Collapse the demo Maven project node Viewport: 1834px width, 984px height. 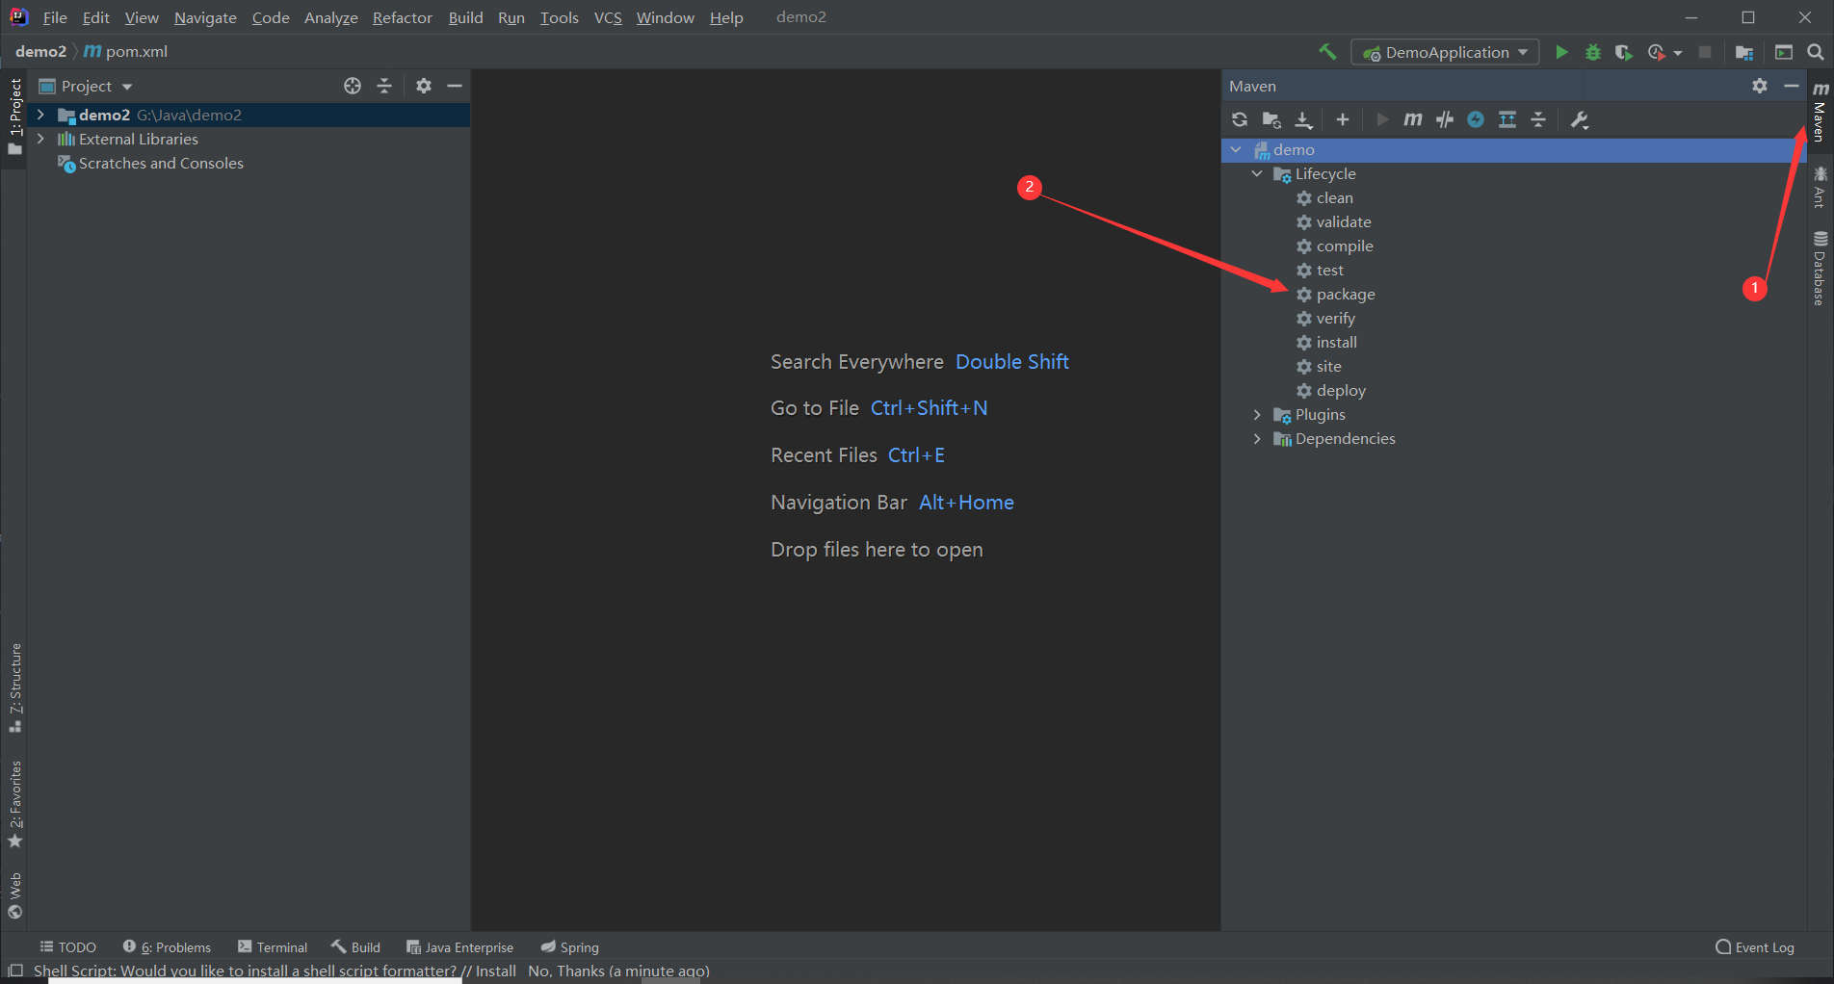[1236, 149]
